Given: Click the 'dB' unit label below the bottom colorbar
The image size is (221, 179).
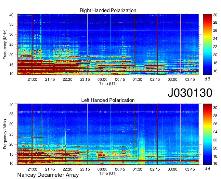Looking at the screenshot, I should [x=207, y=168].
